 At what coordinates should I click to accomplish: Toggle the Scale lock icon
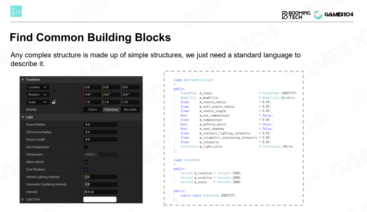point(54,102)
